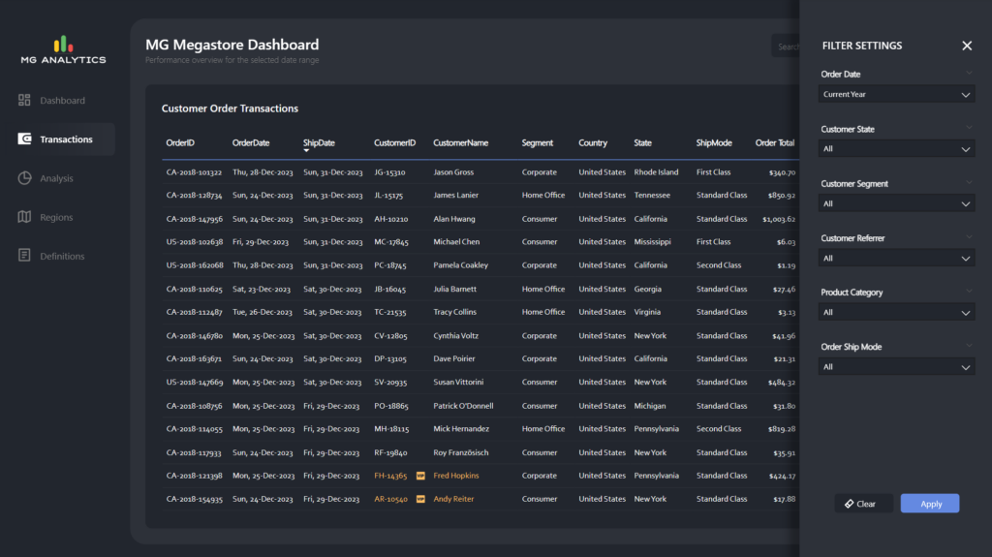Click customer name Pamela Coakley

click(460, 265)
